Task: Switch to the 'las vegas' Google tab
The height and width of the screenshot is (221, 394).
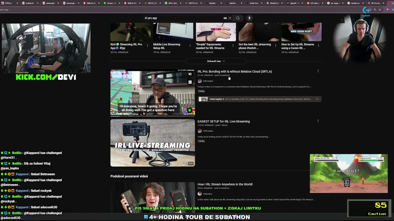Action: [x=335, y=3]
